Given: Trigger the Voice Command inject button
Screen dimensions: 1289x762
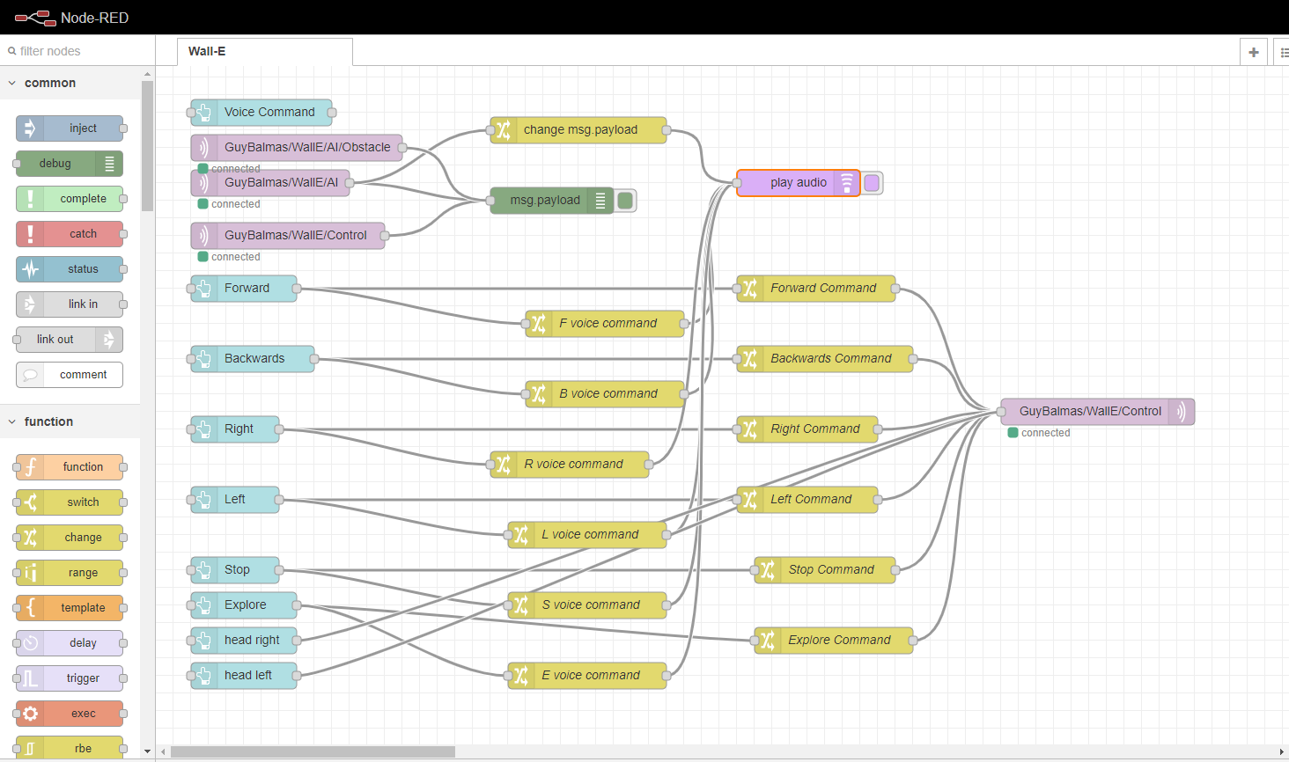Looking at the screenshot, I should 203,113.
